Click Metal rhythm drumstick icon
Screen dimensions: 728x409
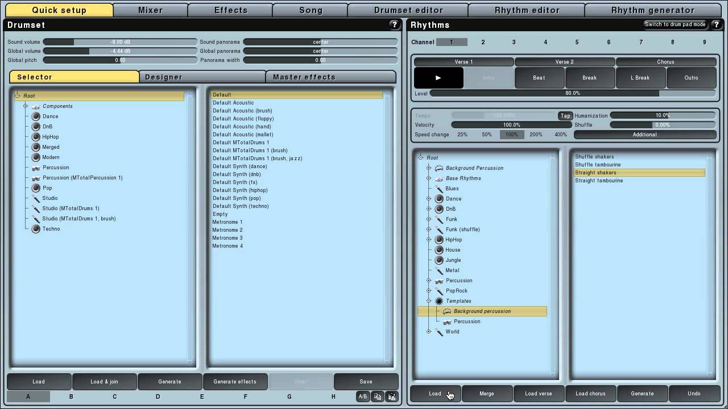(x=439, y=270)
